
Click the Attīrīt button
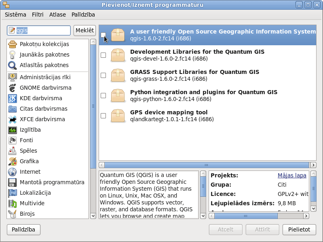[x=262, y=229]
